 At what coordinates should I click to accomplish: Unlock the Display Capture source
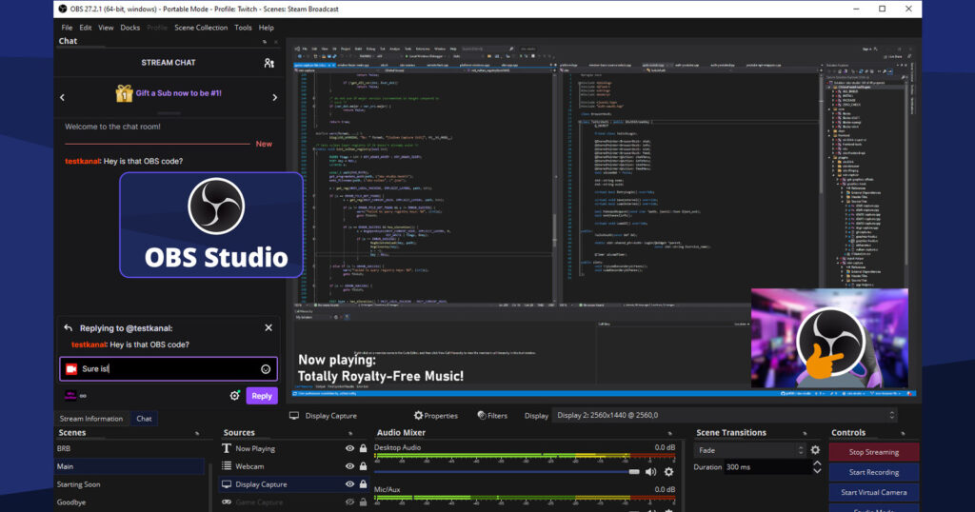(362, 484)
